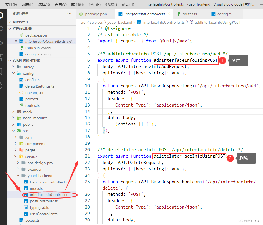This screenshot has height=225, width=263.
Task: Open the 选择(S) menu
Action: 44,4
